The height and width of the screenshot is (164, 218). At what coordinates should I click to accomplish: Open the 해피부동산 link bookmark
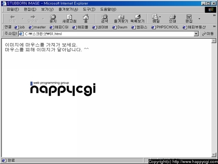pyautogui.click(x=194, y=27)
